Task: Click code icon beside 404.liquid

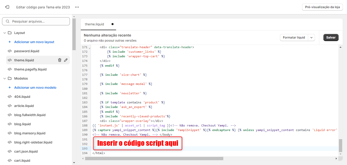Action: 10,97
